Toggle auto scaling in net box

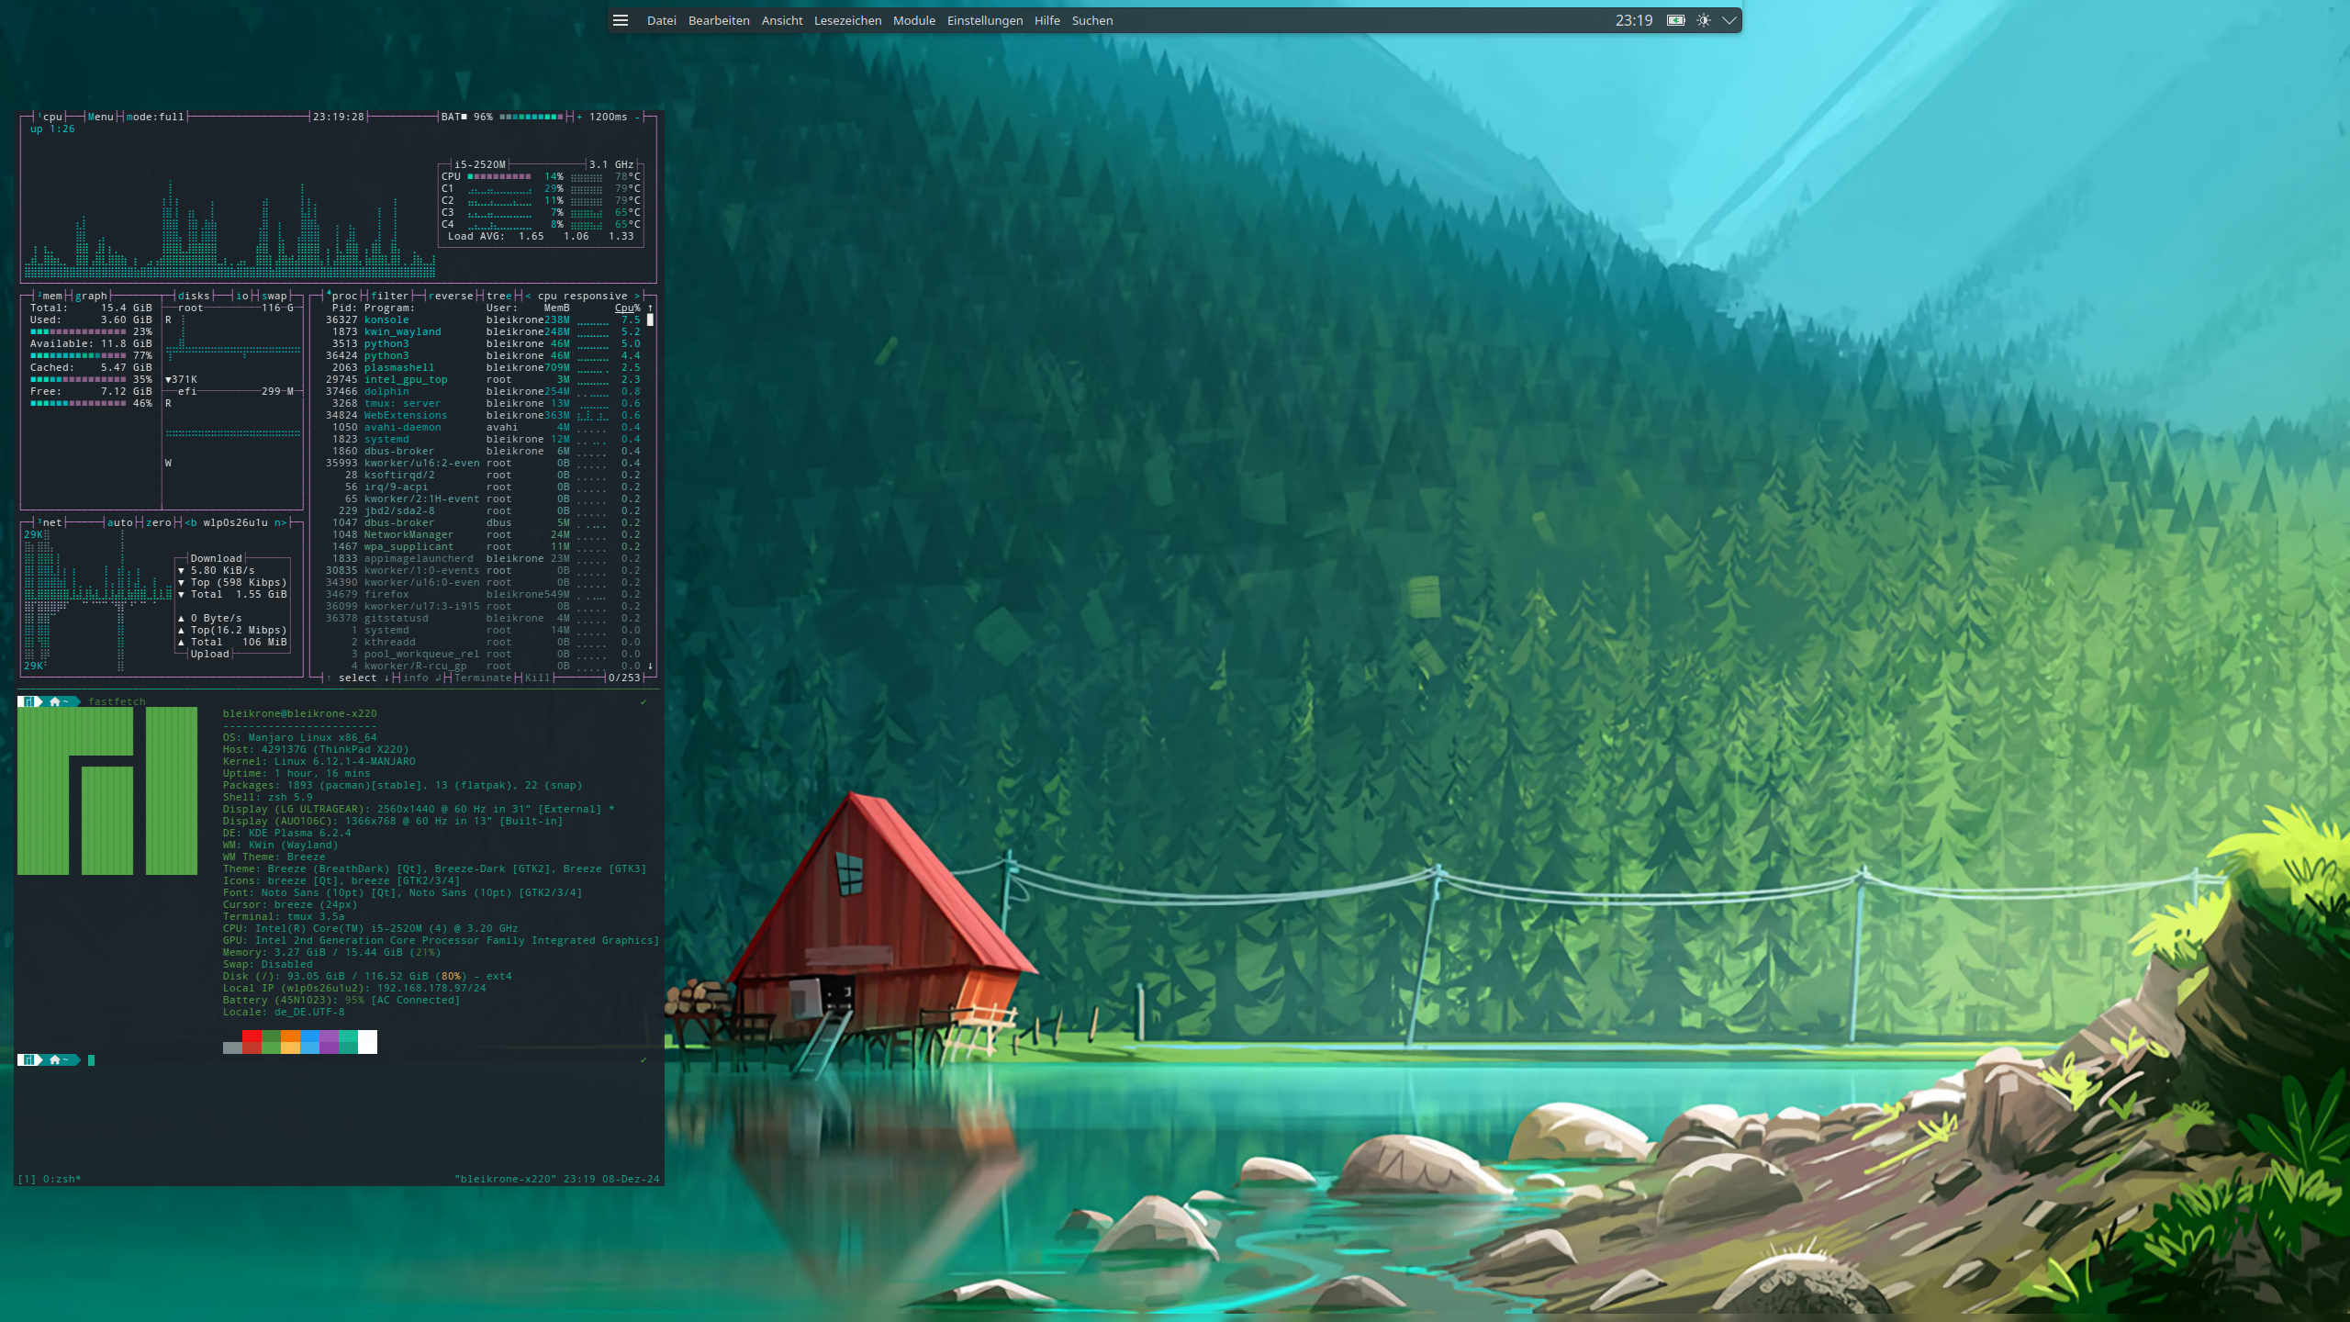pyautogui.click(x=119, y=522)
